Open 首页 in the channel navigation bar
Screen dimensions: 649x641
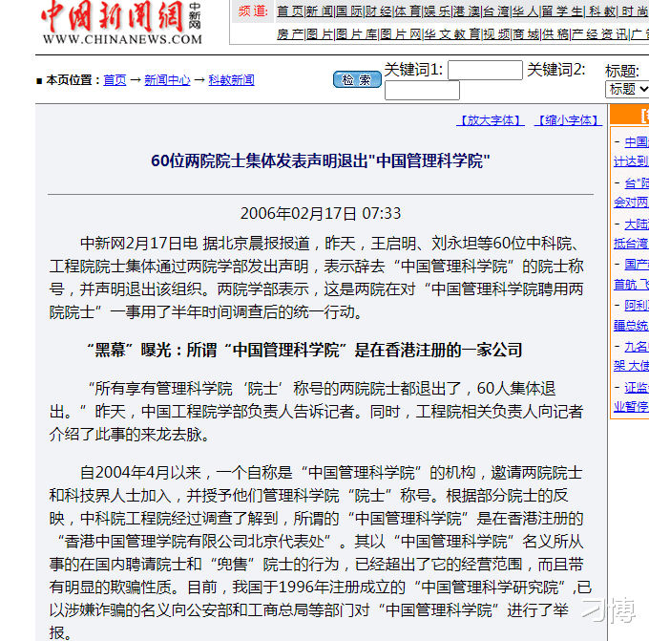click(x=290, y=11)
